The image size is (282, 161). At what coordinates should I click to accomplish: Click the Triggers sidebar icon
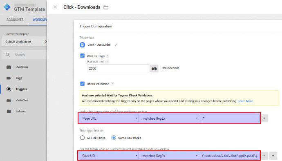tap(9, 89)
